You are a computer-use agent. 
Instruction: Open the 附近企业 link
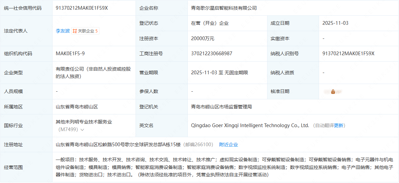pyautogui.click(x=229, y=145)
